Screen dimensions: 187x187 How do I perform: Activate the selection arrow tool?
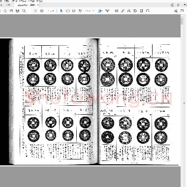tap(62, 11)
